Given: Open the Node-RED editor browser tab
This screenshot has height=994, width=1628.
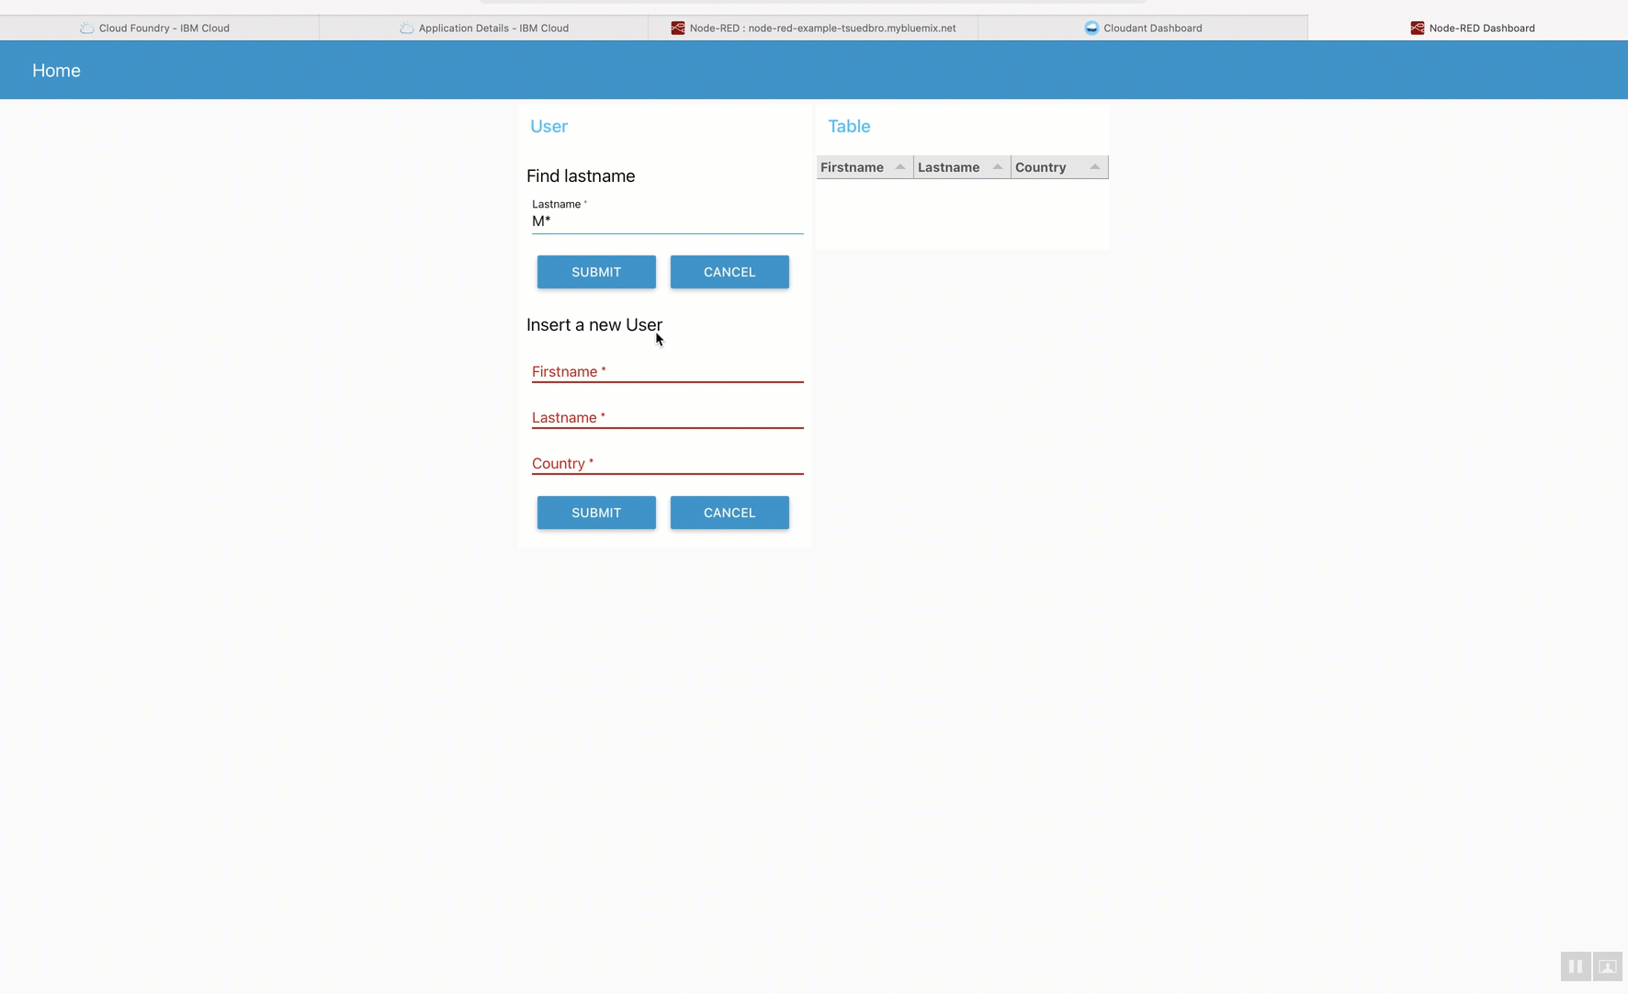Looking at the screenshot, I should pyautogui.click(x=813, y=28).
